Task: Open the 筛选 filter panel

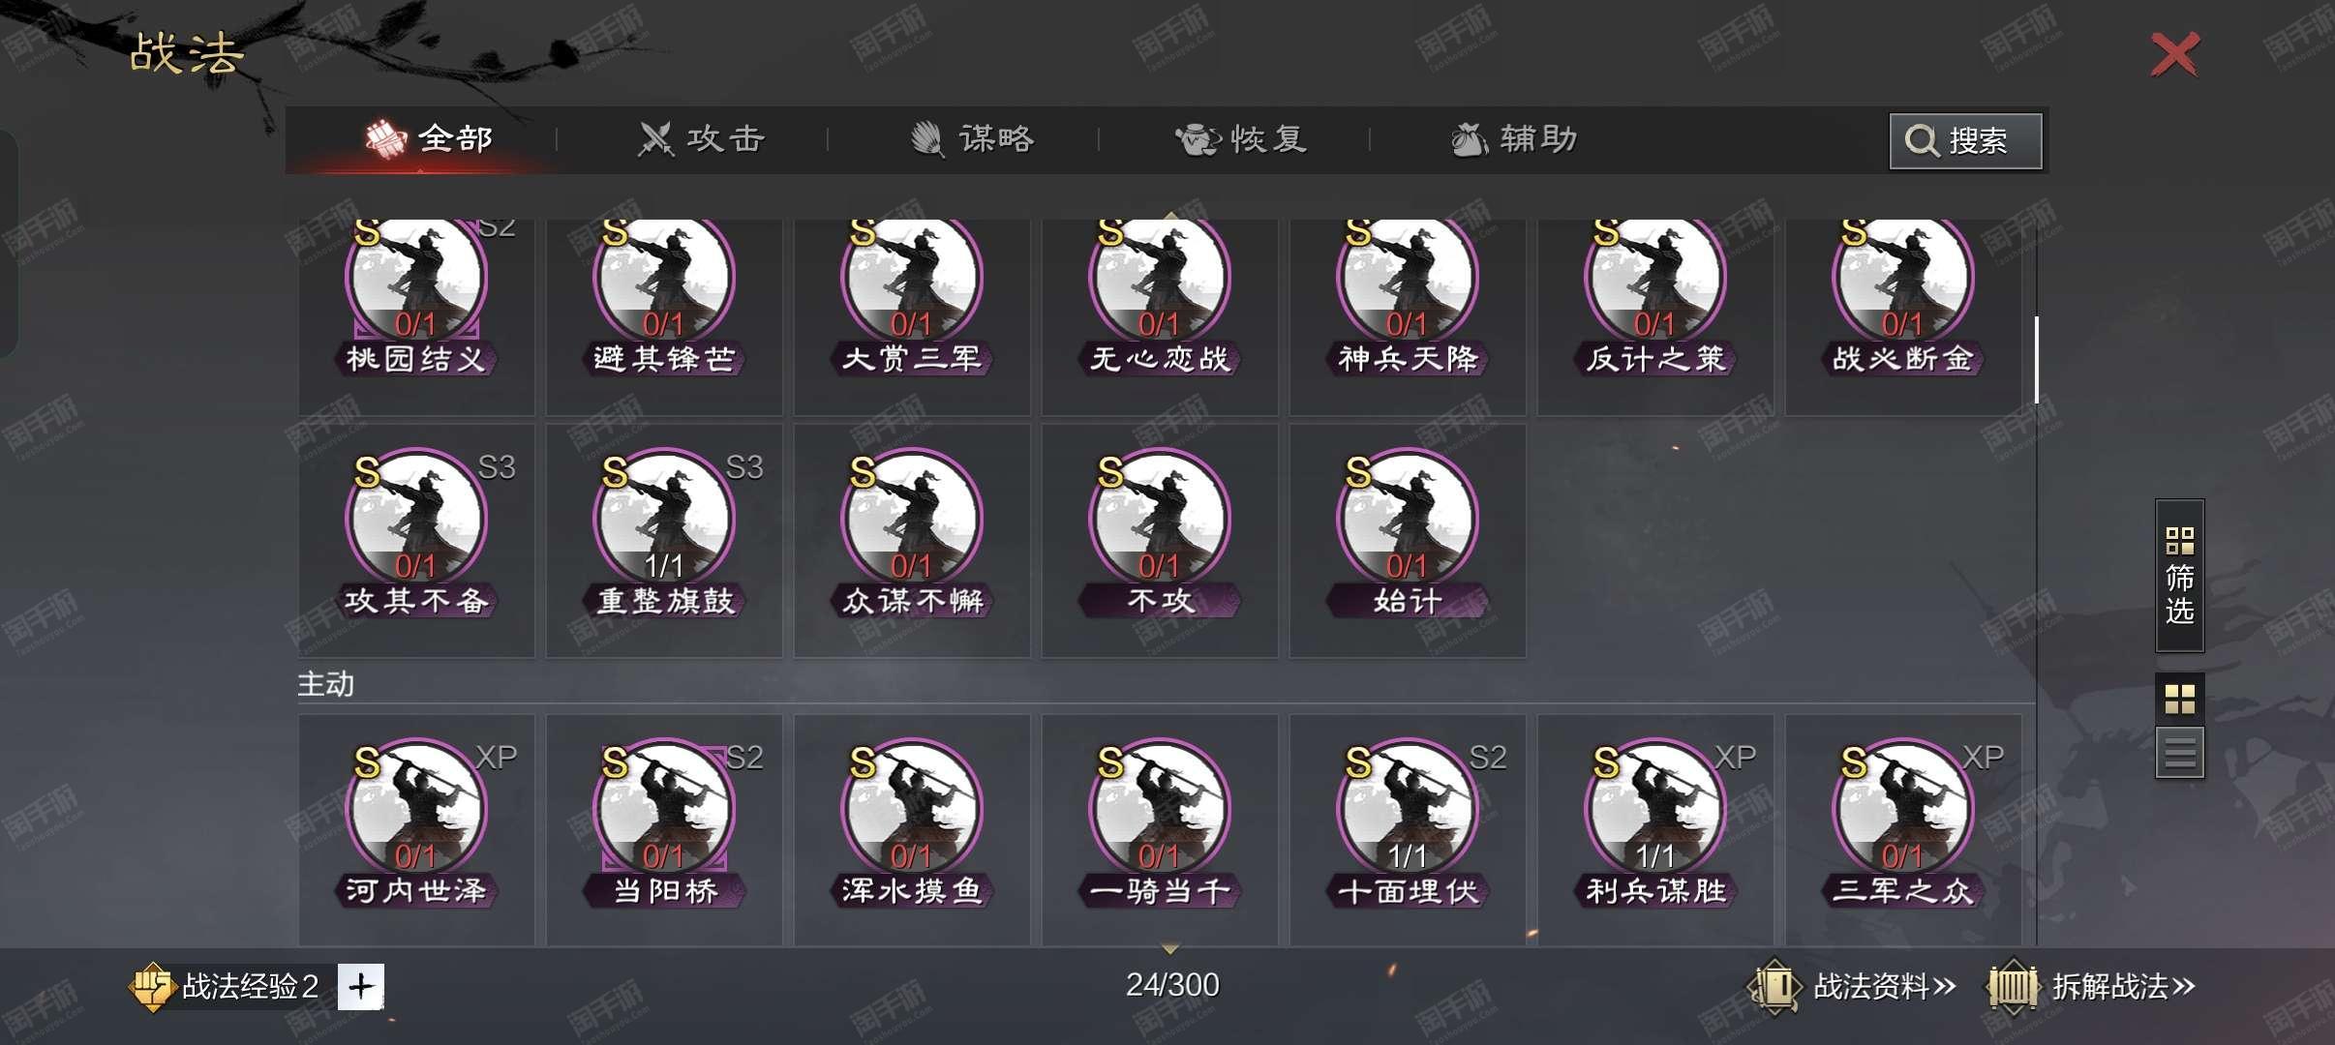Action: tap(2179, 576)
